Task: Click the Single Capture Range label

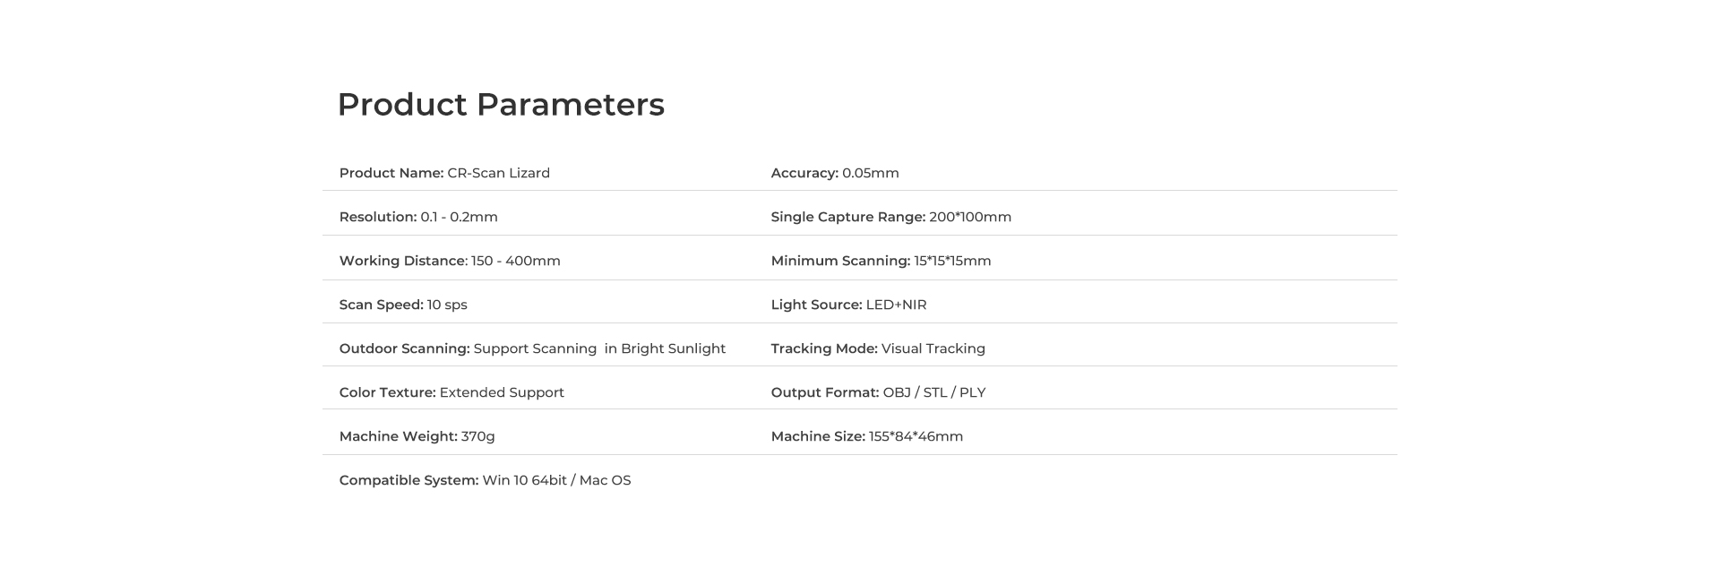Action: pos(847,217)
